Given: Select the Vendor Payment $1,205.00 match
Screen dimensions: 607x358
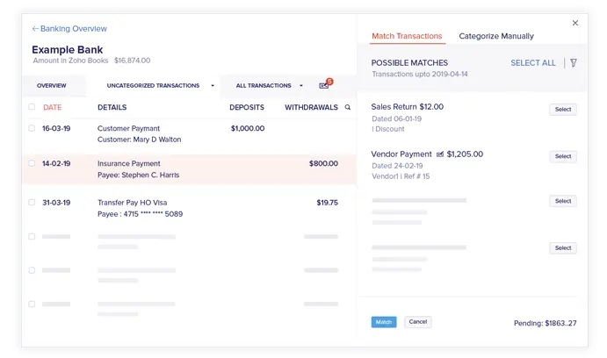Looking at the screenshot, I should [563, 156].
